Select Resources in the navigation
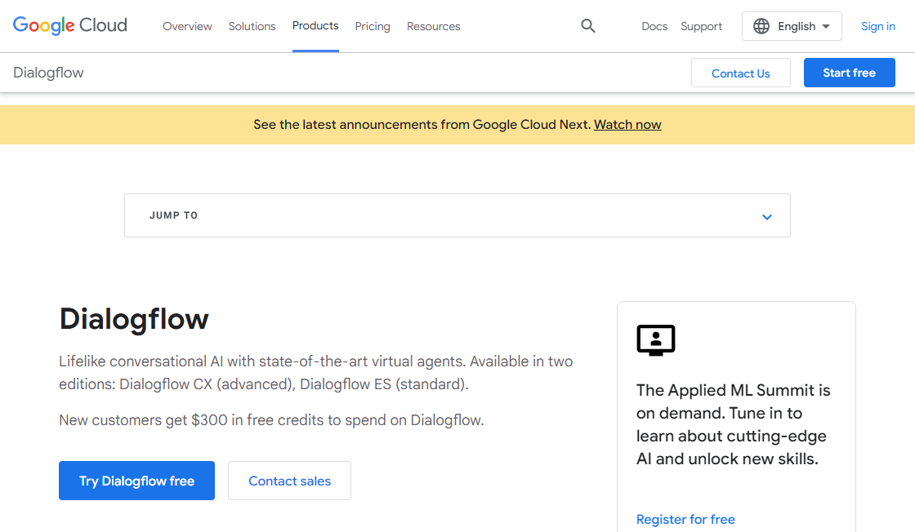This screenshot has width=915, height=532. coord(433,26)
